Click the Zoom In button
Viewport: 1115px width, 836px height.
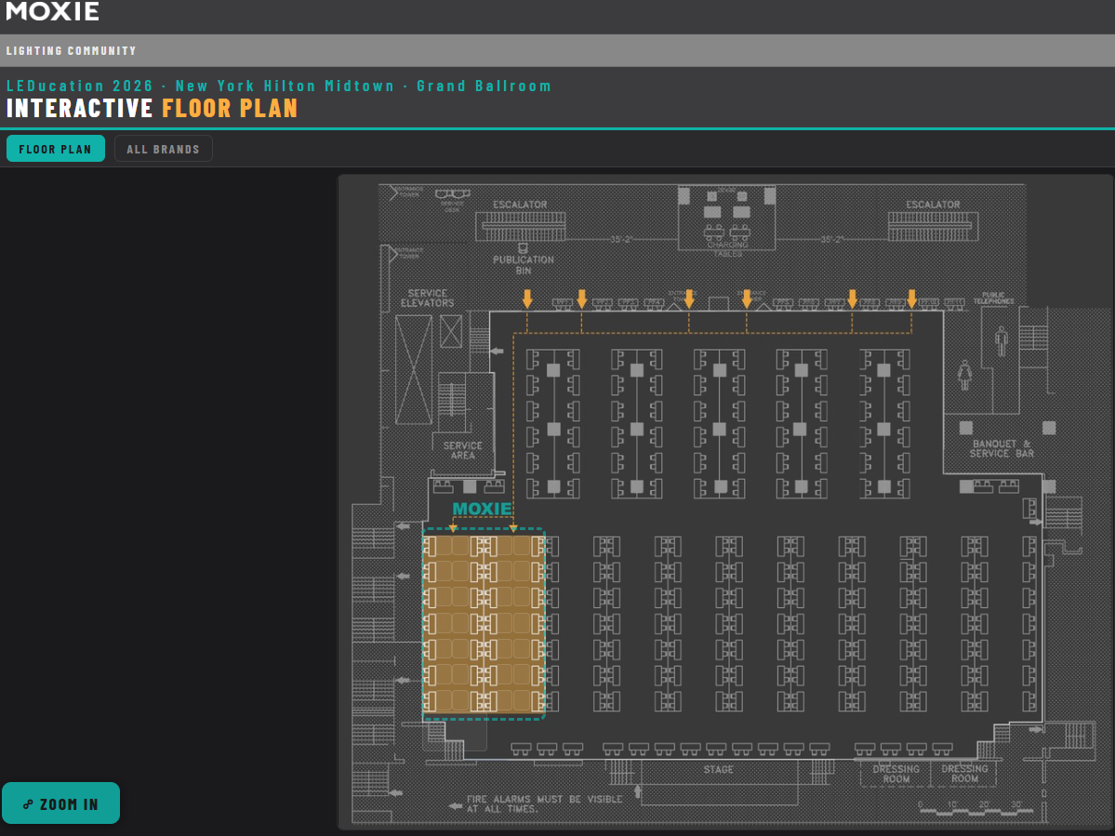click(x=61, y=803)
